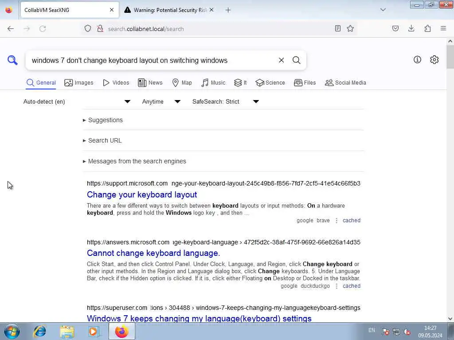Expand the Suggestions section
The height and width of the screenshot is (340, 454).
pos(103,120)
